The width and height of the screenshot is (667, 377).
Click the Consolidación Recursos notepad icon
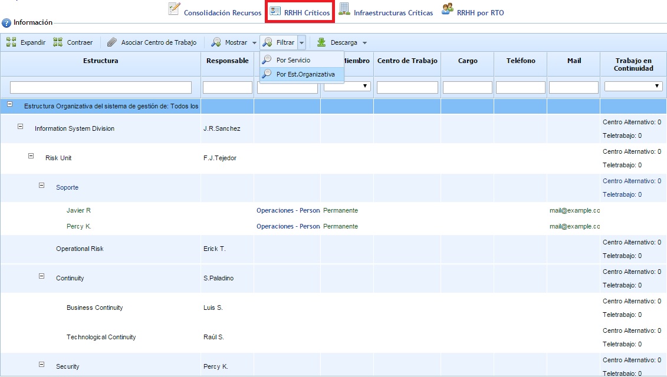pos(174,9)
